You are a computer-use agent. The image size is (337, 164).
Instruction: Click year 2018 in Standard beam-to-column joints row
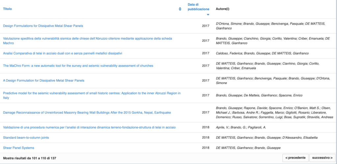tap(205, 138)
